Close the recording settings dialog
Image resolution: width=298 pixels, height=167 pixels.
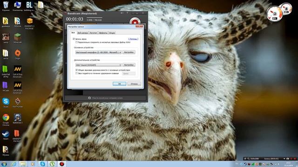(x=139, y=26)
